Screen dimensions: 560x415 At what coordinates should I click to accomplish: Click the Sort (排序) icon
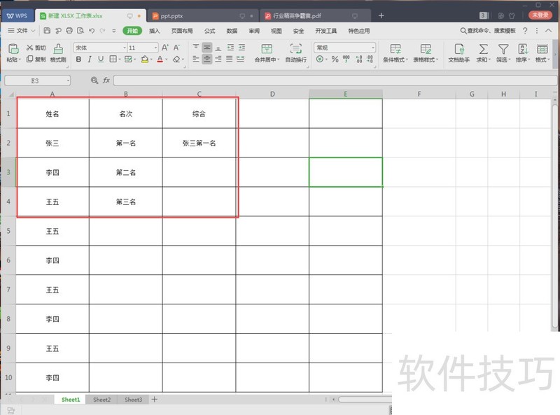point(522,50)
